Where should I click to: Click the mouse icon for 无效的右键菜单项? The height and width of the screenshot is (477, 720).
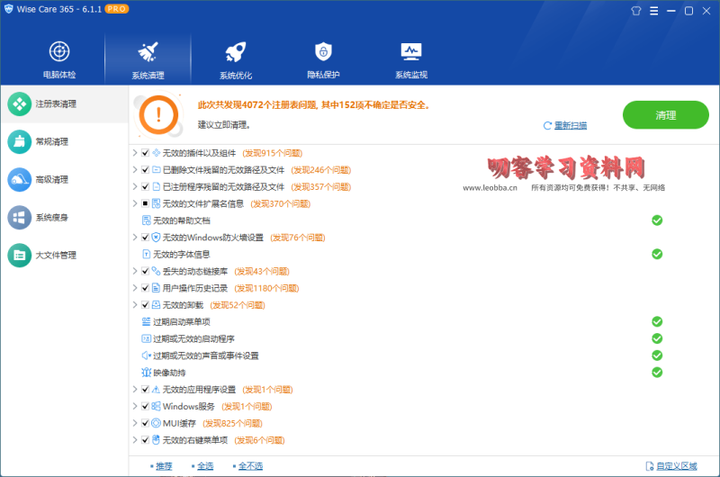coord(156,440)
